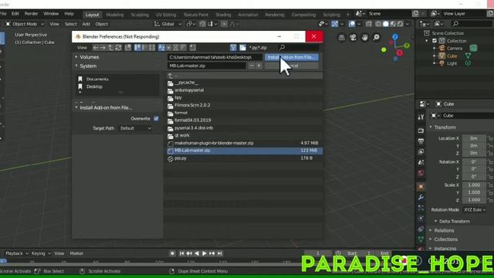Switch to the Modeling workspace tab
This screenshot has height=278, width=494.
tap(115, 15)
